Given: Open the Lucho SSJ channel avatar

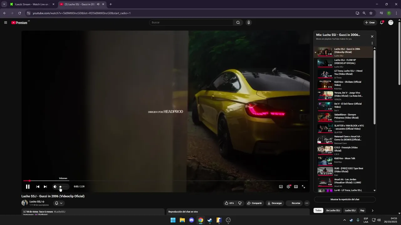Looking at the screenshot, I should click(24, 203).
